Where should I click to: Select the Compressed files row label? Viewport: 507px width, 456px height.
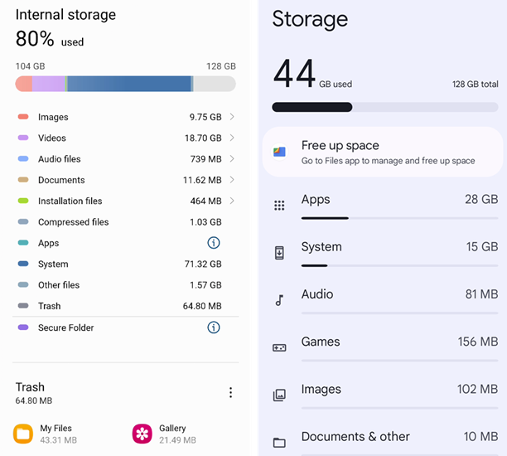pyautogui.click(x=74, y=222)
